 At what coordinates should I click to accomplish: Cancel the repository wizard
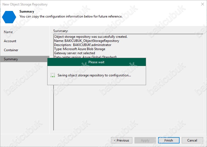(192, 140)
